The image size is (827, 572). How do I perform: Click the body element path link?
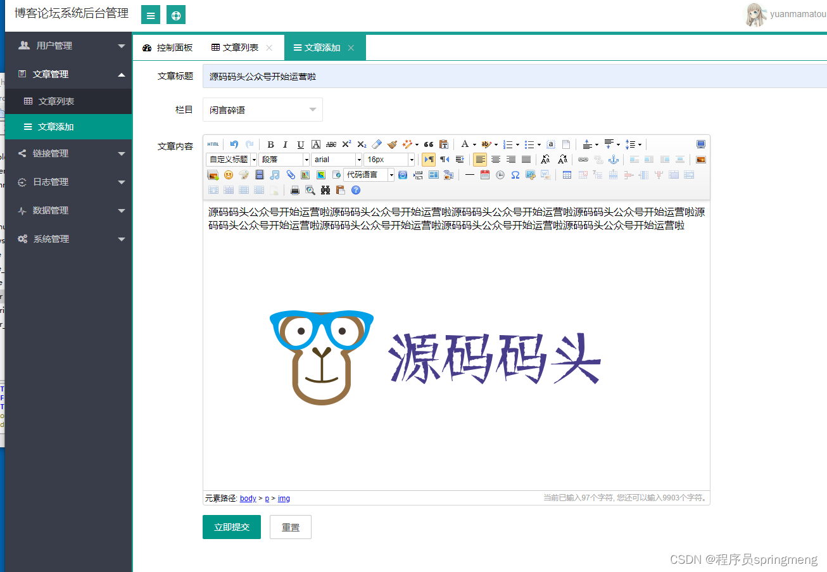[x=248, y=499]
